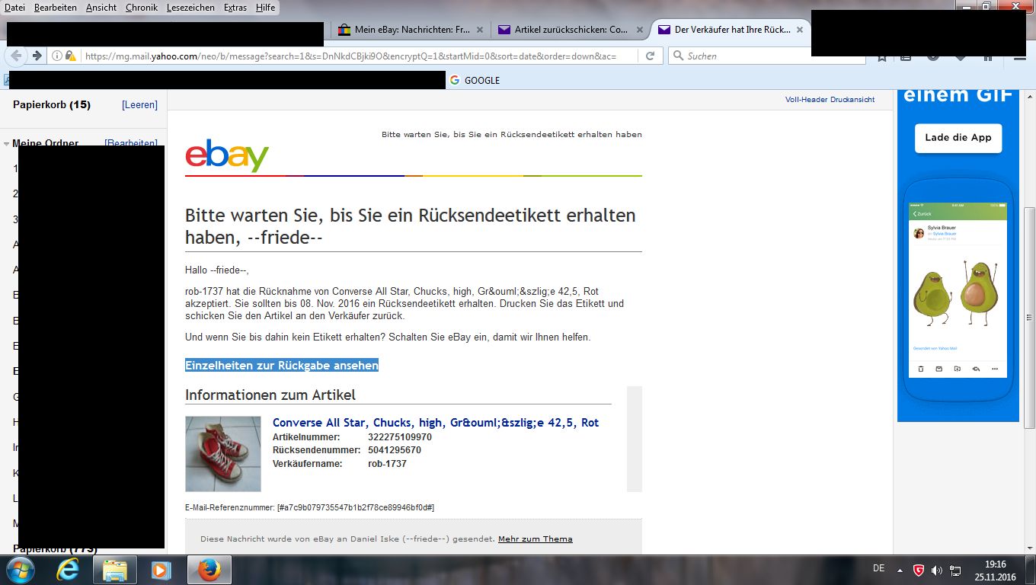Click the volume speaker icon in system tray
This screenshot has width=1036, height=585.
pos(936,570)
